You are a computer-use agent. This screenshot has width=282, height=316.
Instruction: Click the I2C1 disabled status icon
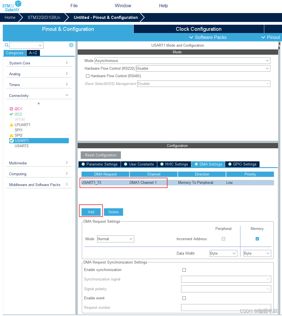(x=11, y=109)
